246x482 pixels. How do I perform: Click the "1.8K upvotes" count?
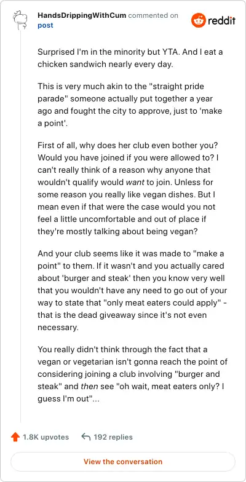(46, 437)
